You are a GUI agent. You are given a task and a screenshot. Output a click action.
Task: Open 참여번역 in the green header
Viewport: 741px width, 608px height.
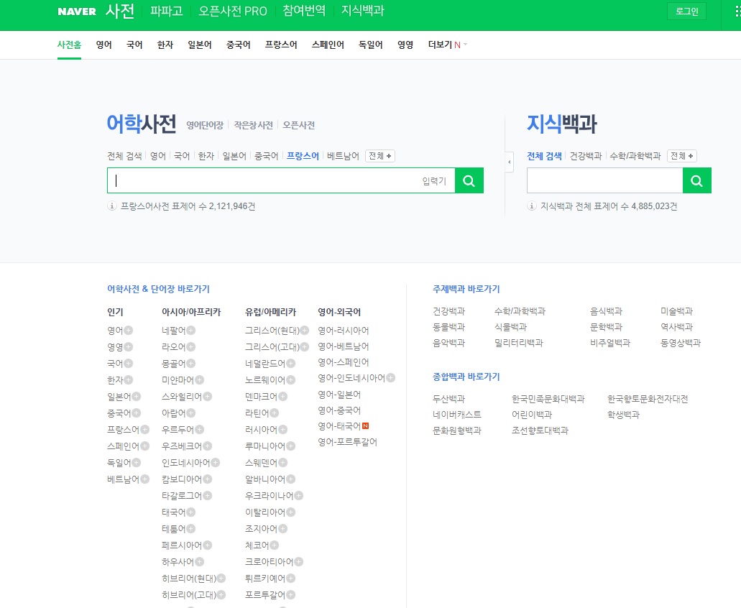pyautogui.click(x=304, y=11)
